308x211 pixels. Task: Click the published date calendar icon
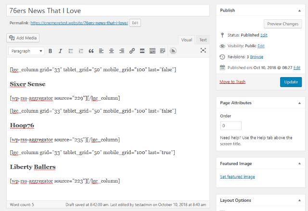222,67
